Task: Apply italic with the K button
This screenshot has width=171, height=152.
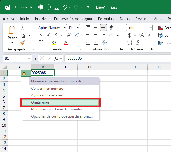Action: (48, 35)
